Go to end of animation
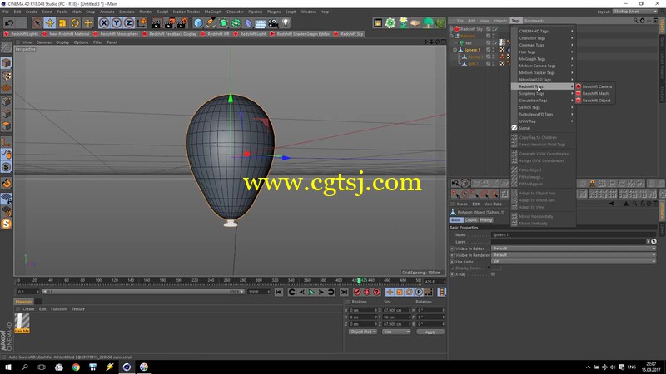Screen dimensions: 666x374 pos(344,293)
